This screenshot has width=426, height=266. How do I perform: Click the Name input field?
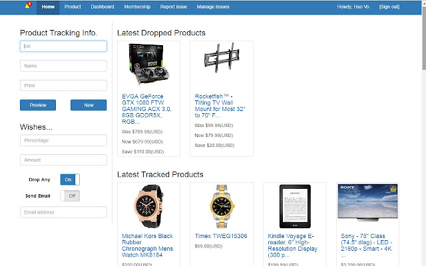(x=63, y=66)
